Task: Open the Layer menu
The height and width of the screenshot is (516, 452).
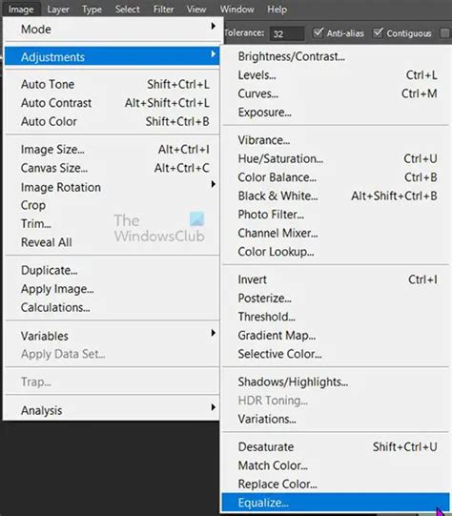Action: click(x=58, y=10)
